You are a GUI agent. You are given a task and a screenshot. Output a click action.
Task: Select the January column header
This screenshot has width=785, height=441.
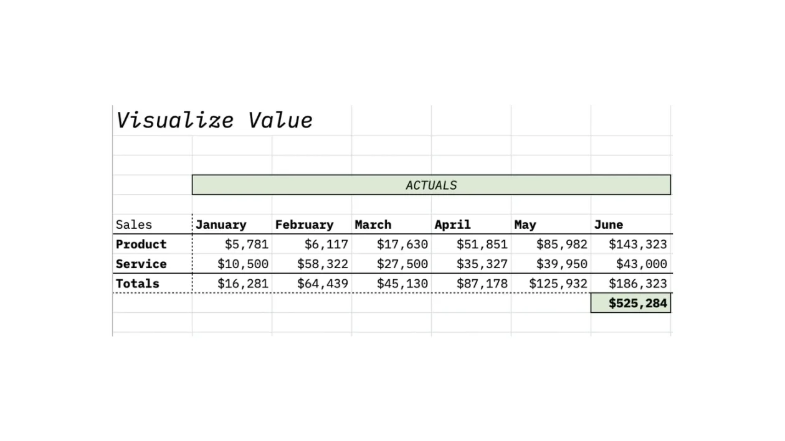click(x=221, y=225)
